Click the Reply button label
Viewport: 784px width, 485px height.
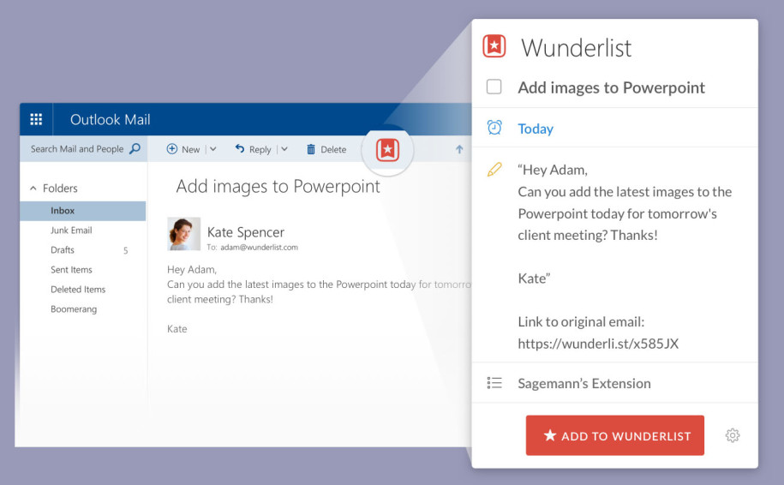coord(260,149)
